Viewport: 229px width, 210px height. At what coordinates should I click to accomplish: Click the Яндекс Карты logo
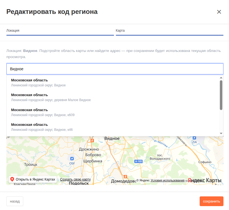(204, 180)
